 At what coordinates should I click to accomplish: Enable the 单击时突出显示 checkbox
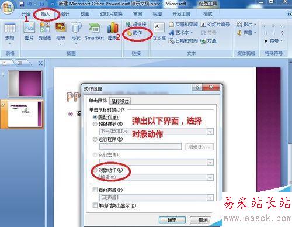tap(95, 205)
